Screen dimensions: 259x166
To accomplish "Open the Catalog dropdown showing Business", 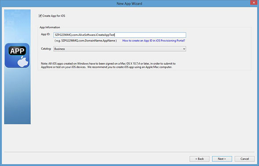I will pos(120,49).
